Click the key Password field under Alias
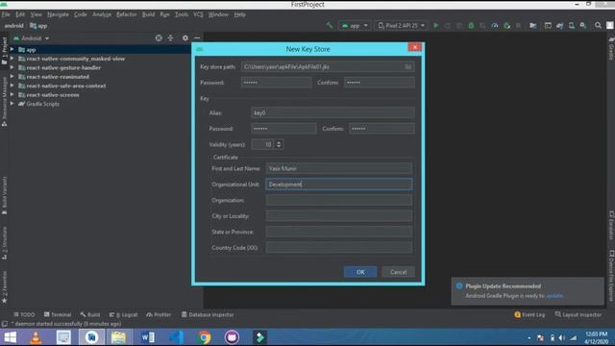The height and width of the screenshot is (346, 615). tap(283, 129)
